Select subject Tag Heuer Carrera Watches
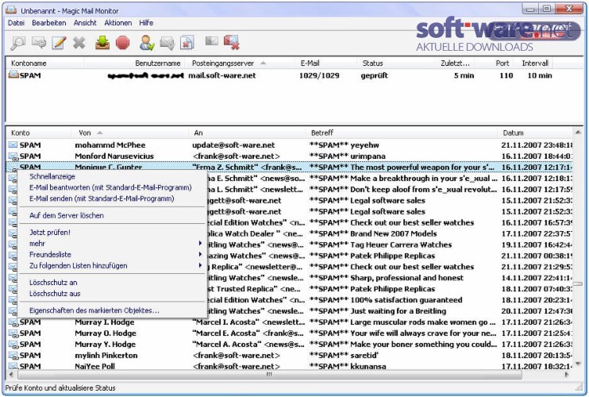Viewport: 589px width, 397px height. [x=401, y=245]
